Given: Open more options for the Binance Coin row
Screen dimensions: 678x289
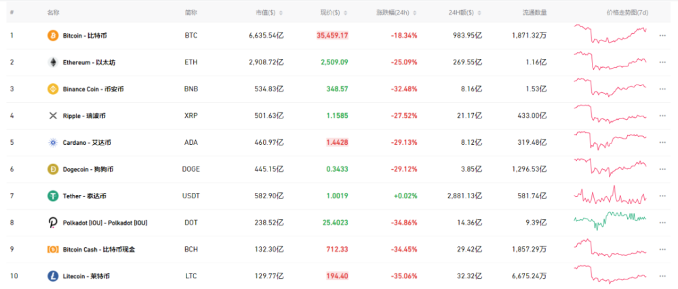Looking at the screenshot, I should [x=662, y=89].
